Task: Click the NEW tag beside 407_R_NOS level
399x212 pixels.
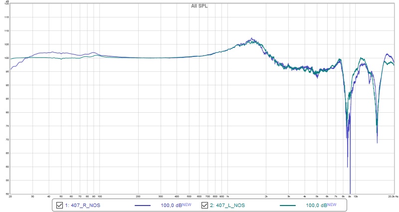Action: click(x=187, y=205)
